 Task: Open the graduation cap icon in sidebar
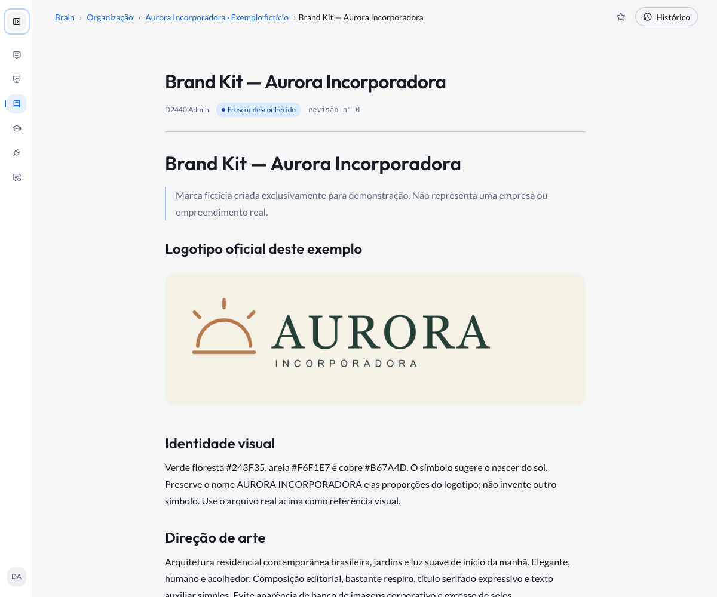point(17,128)
